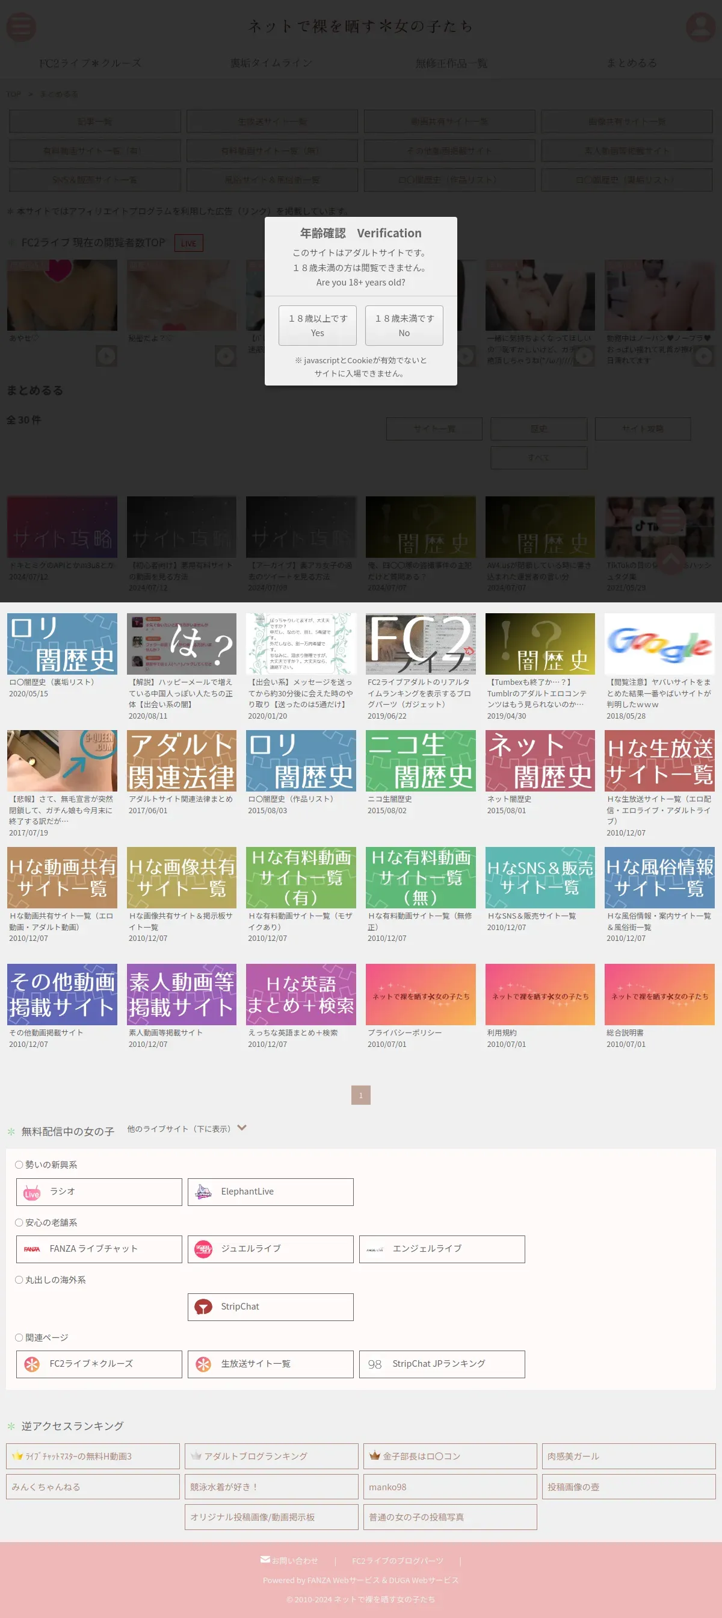This screenshot has width=722, height=1618.
Task: Open the Google logo article thumbnail
Action: (x=659, y=644)
